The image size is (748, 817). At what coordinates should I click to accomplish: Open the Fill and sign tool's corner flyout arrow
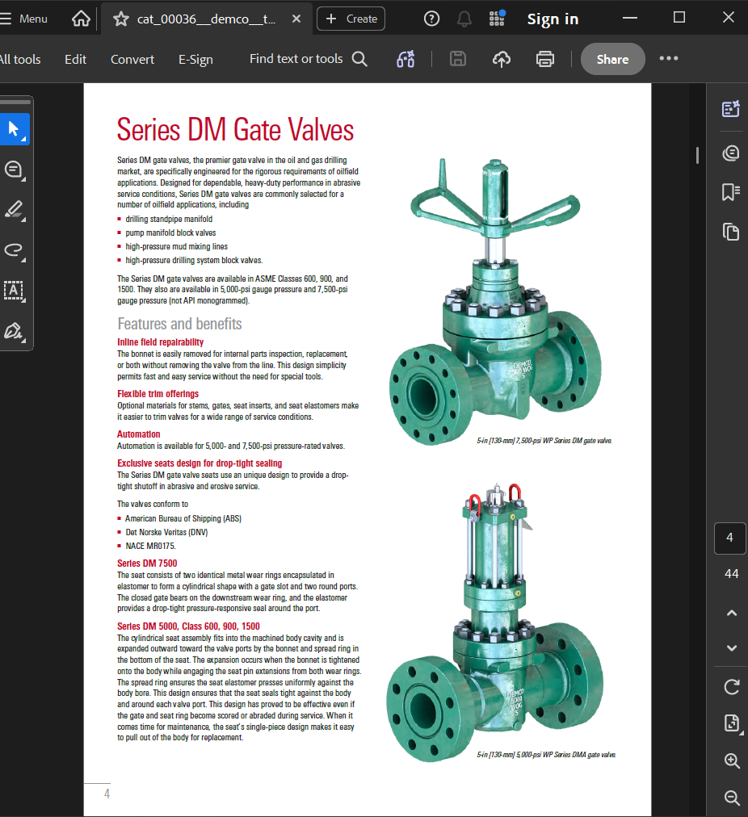pyautogui.click(x=23, y=340)
